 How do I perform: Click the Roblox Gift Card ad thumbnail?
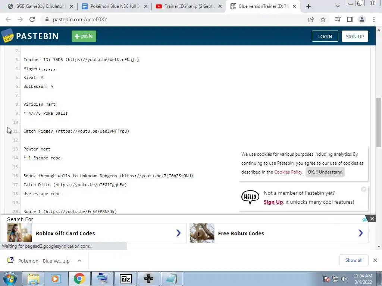[x=19, y=233]
